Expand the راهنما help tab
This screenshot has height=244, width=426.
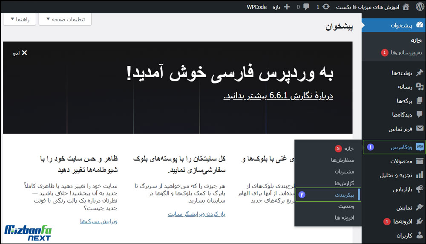20,19
